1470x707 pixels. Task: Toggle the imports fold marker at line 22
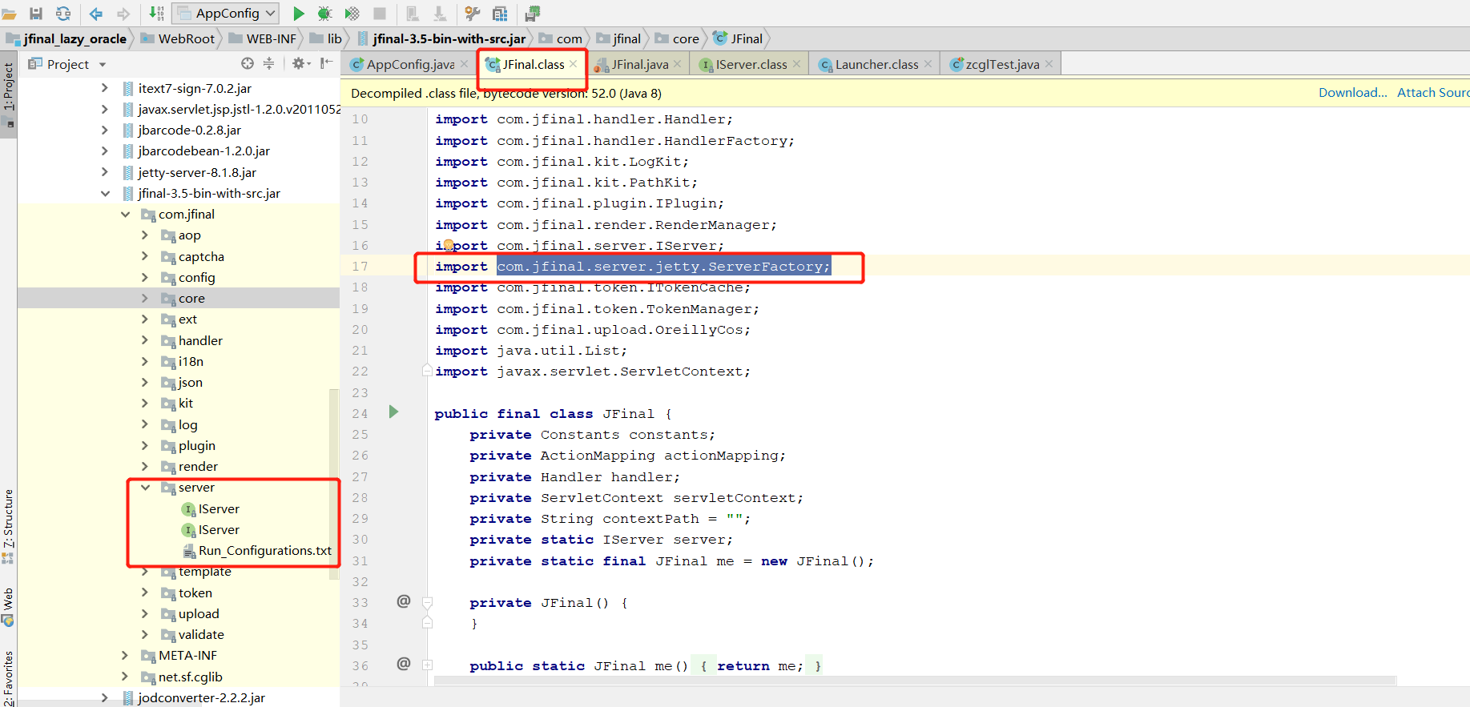(x=428, y=371)
